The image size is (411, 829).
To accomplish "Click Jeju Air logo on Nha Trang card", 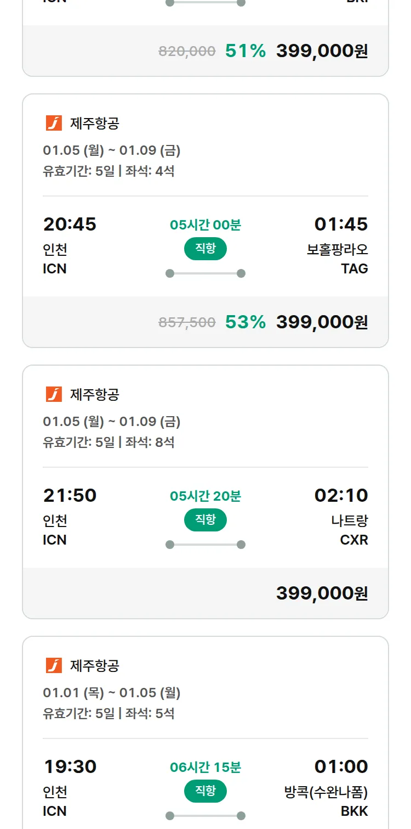I will click(54, 394).
